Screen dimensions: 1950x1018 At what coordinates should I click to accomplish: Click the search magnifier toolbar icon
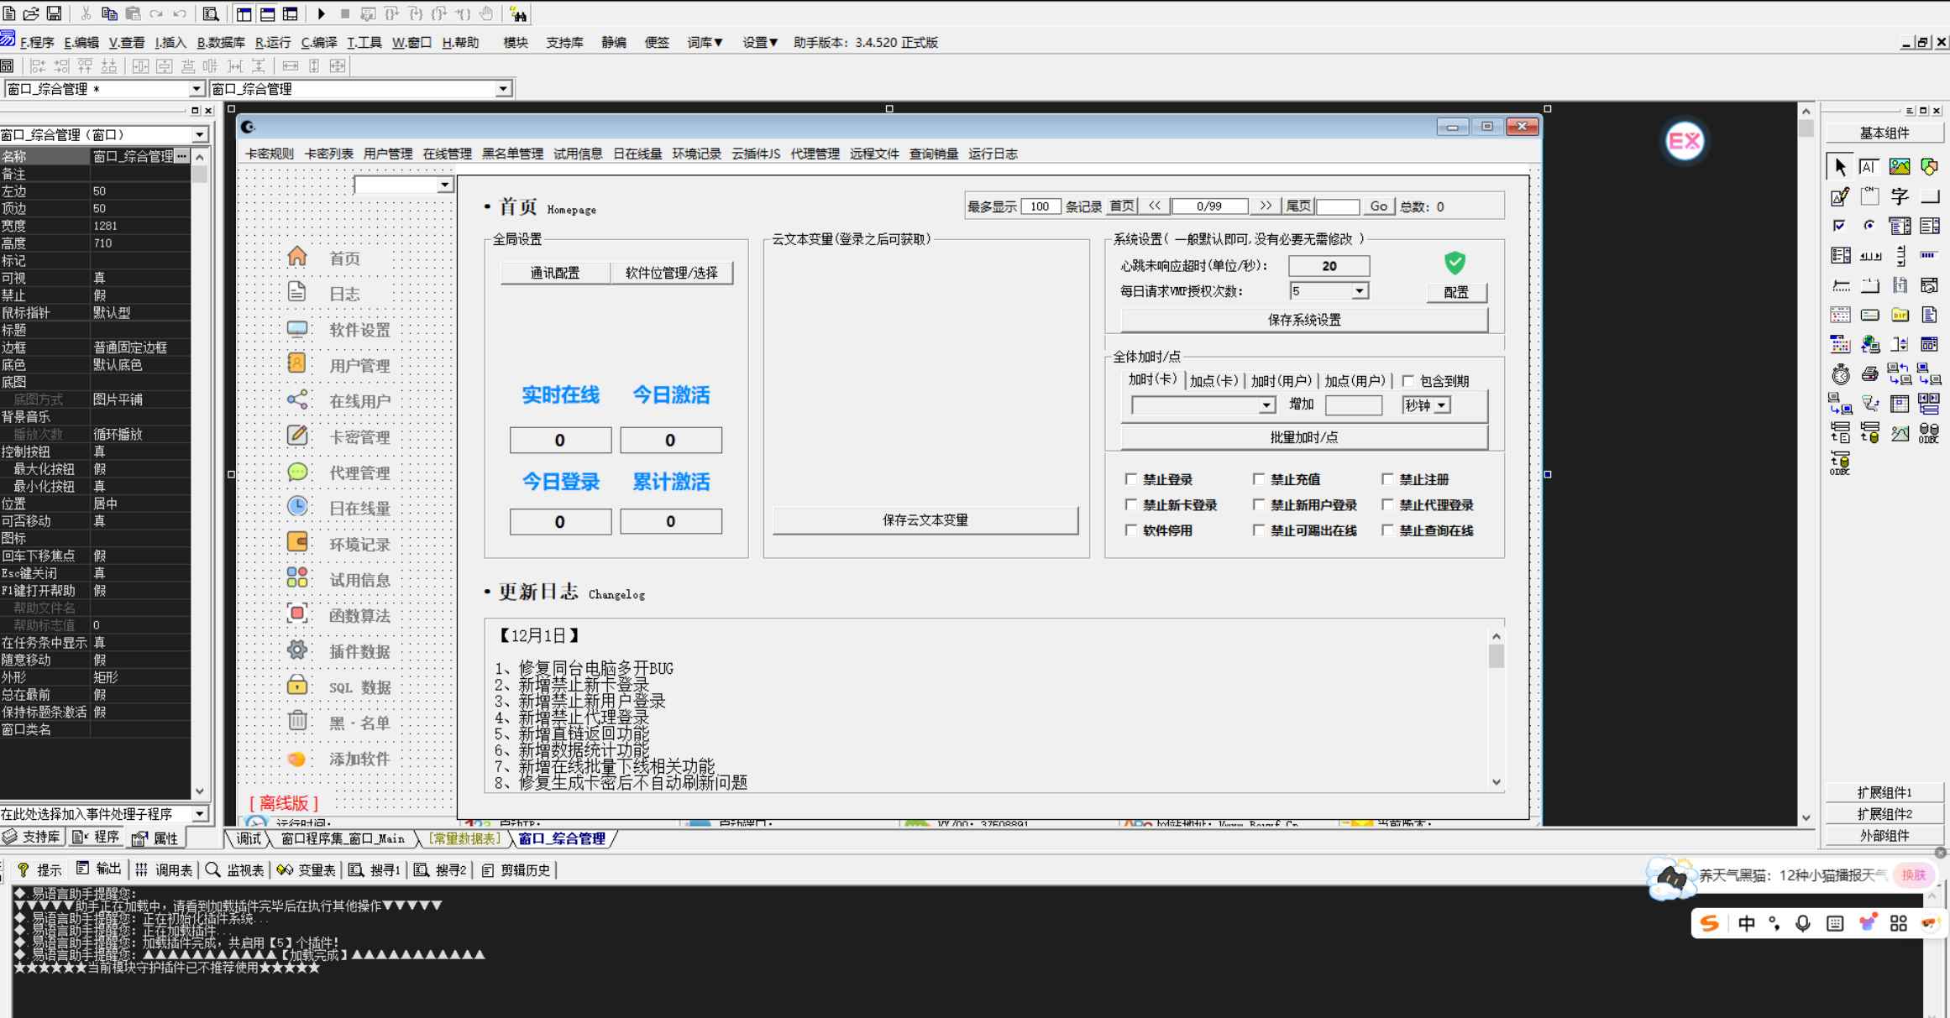210,13
